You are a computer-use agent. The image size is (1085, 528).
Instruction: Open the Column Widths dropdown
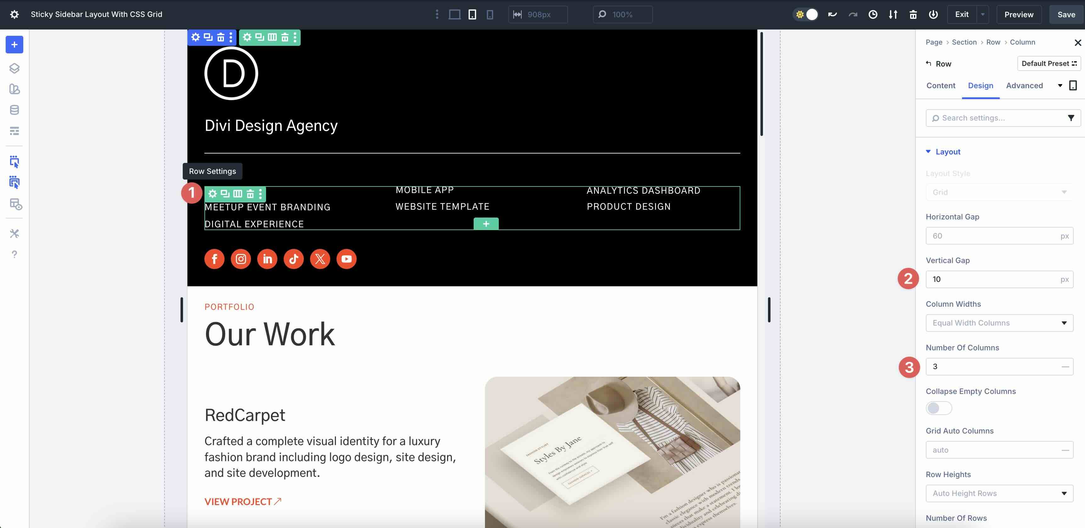click(x=999, y=323)
